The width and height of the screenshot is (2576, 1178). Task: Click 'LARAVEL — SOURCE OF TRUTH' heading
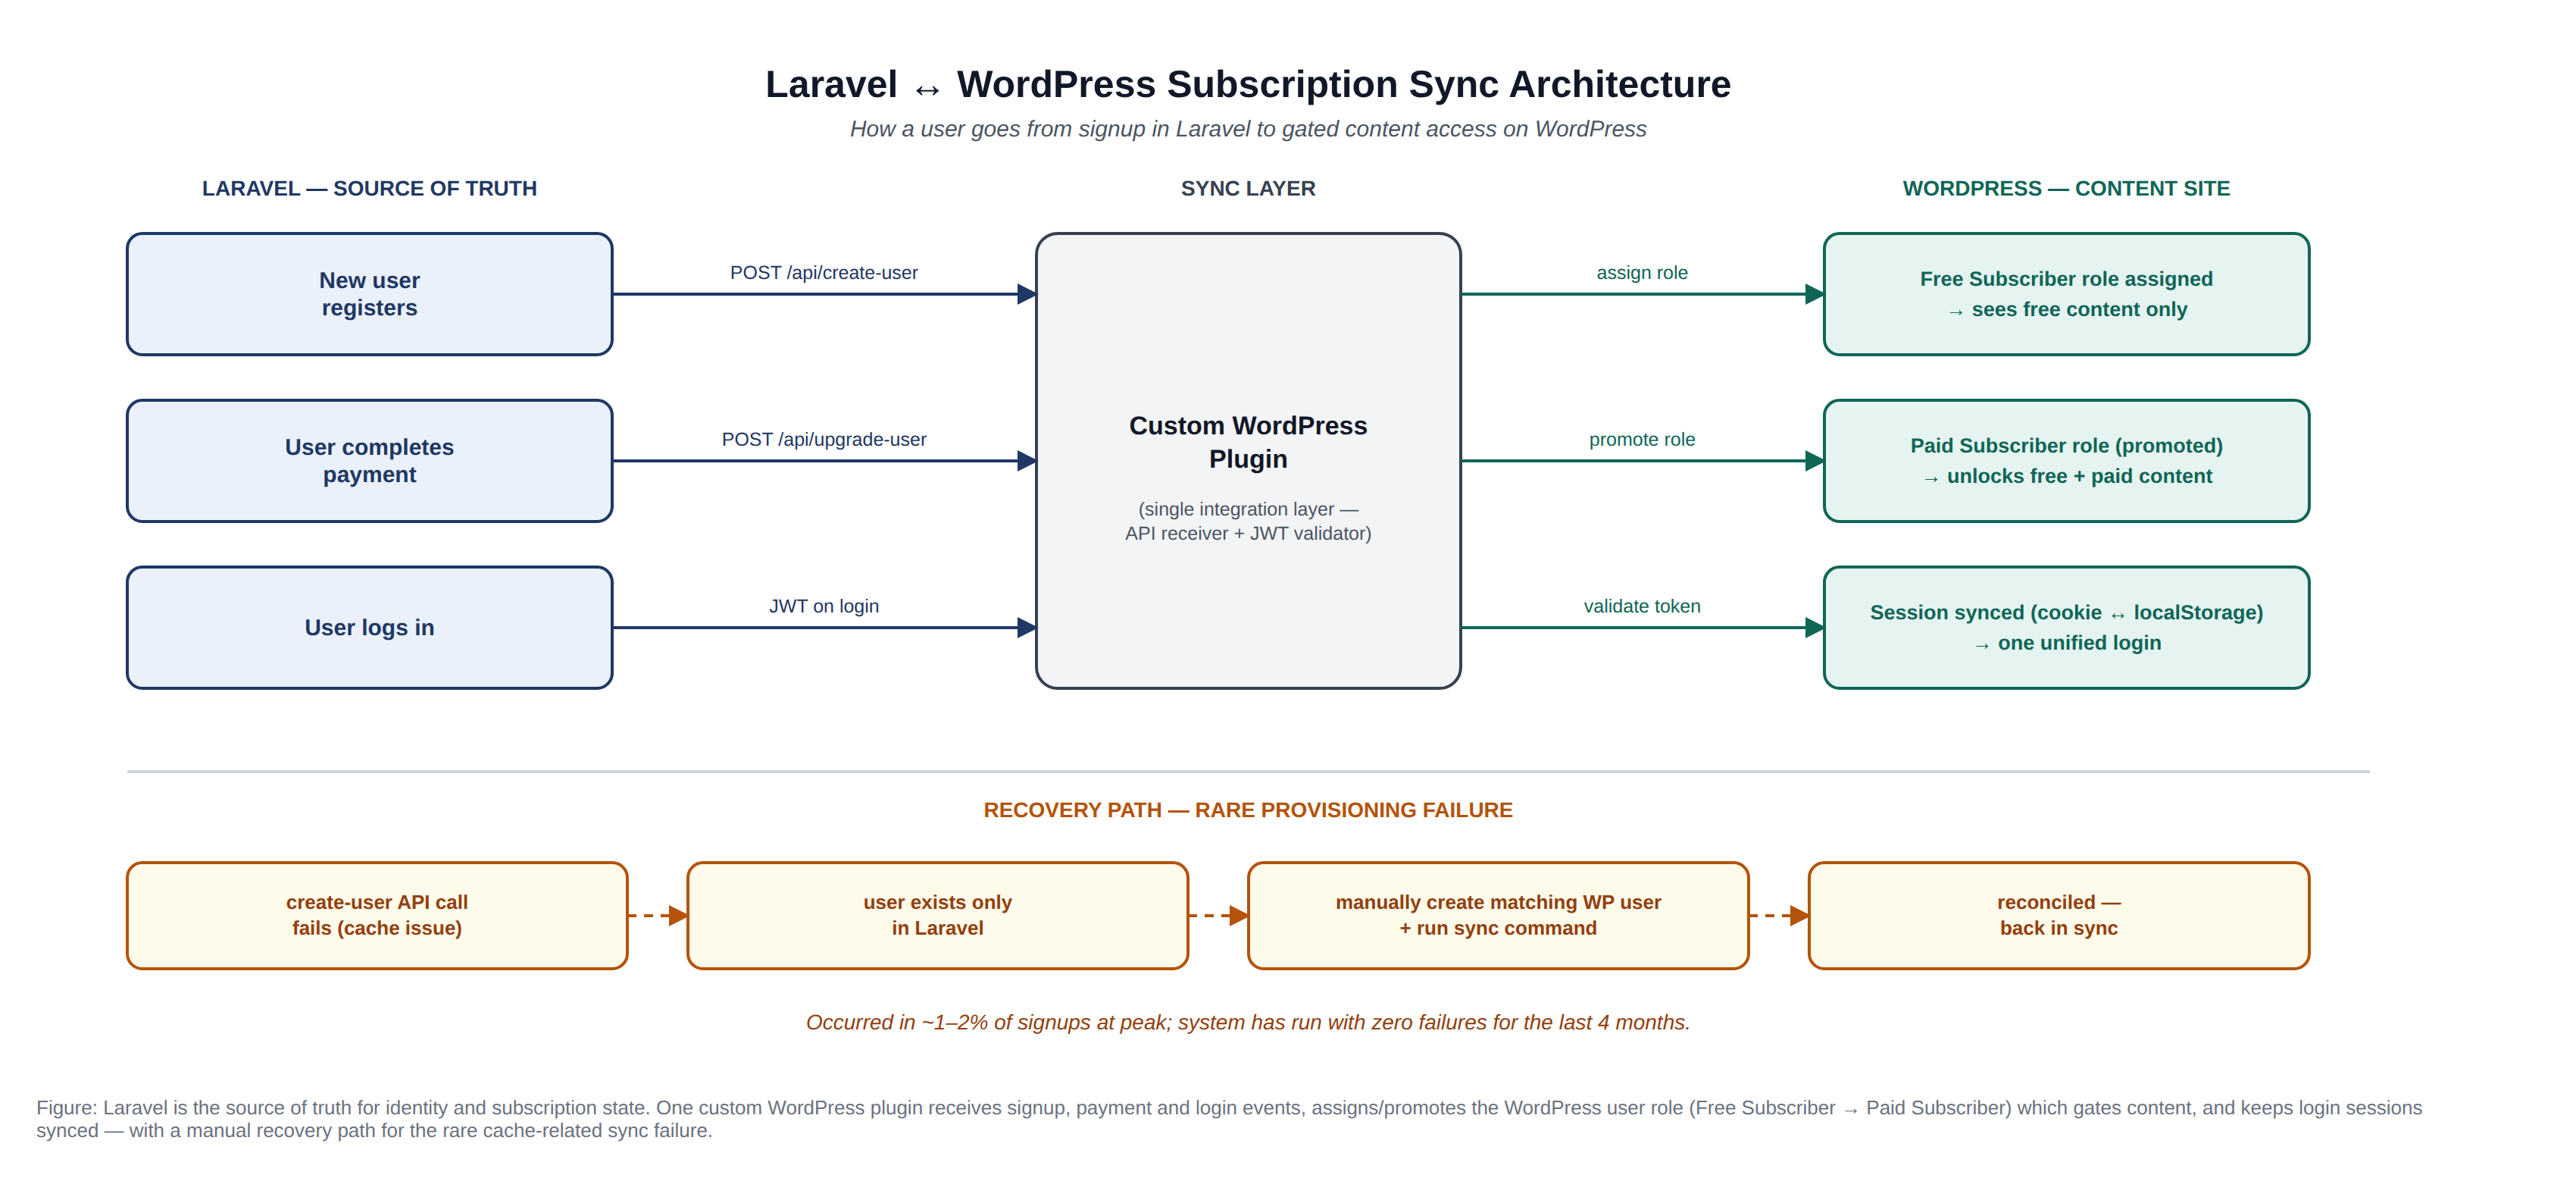point(369,188)
